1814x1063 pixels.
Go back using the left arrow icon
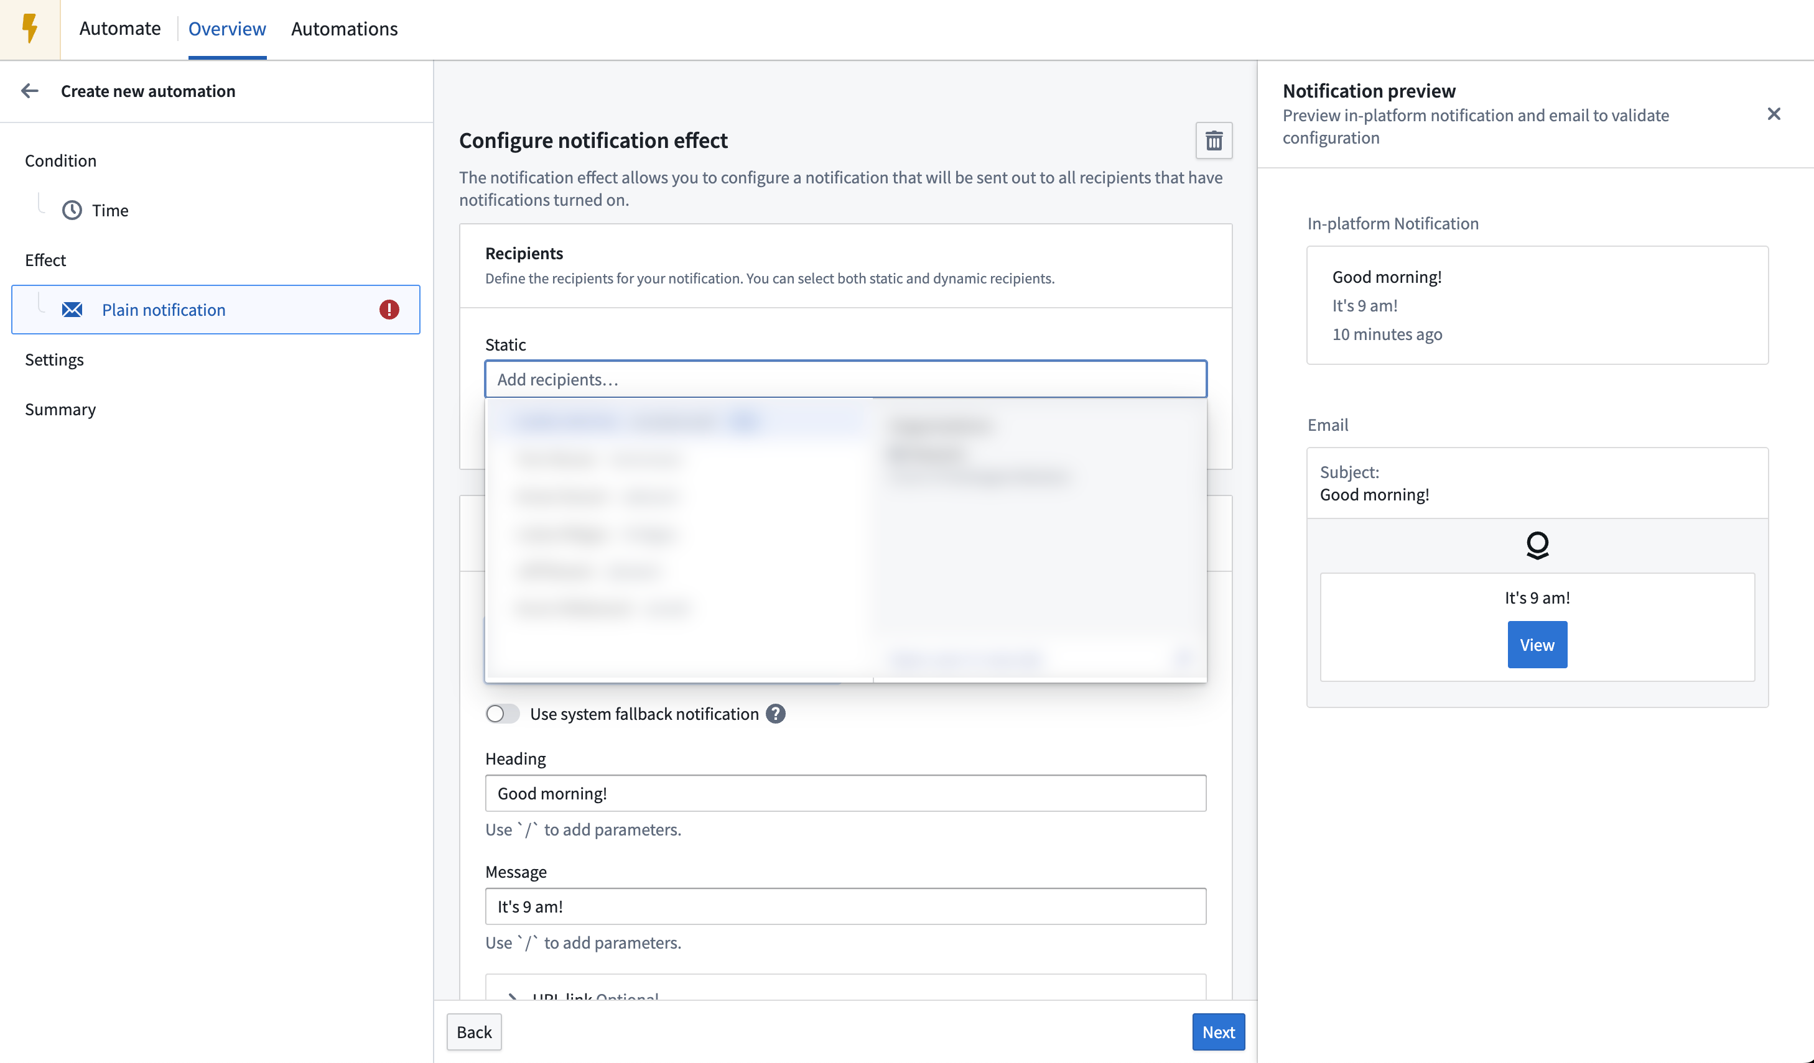pos(29,91)
